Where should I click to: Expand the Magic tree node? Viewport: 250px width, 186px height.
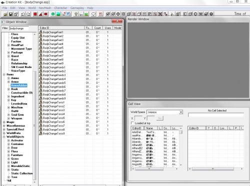4,122
